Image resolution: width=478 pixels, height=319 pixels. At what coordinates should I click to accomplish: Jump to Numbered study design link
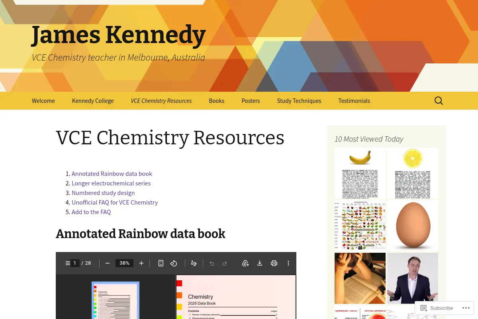click(103, 193)
